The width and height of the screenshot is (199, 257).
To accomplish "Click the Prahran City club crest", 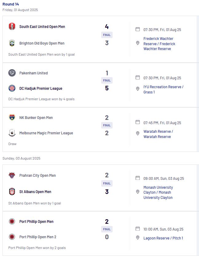I will [x=12, y=175].
